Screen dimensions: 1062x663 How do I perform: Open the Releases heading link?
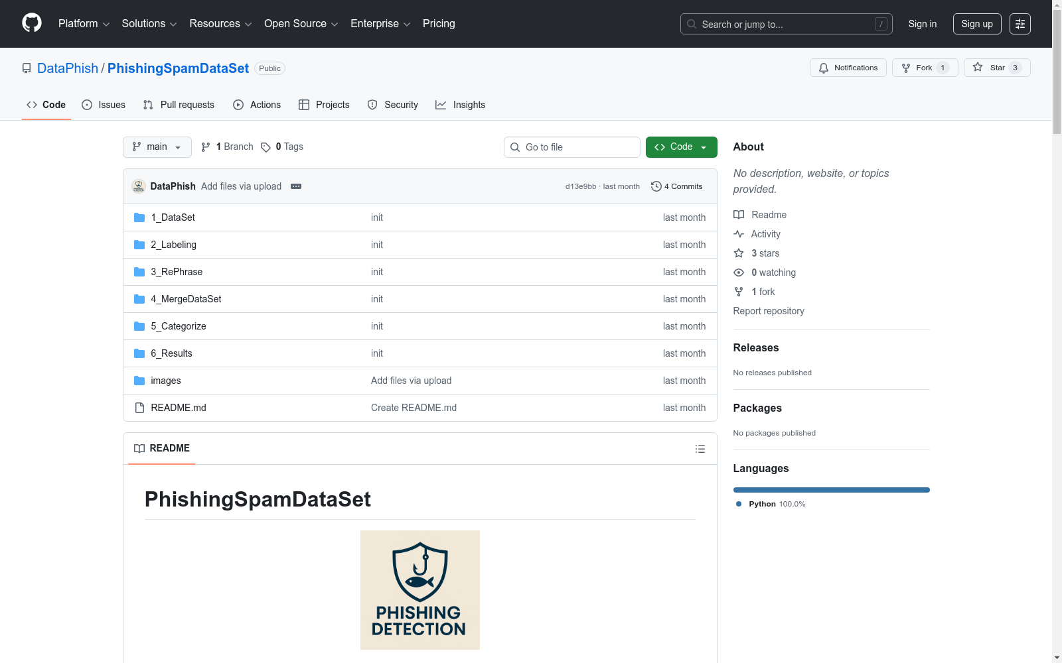tap(756, 347)
